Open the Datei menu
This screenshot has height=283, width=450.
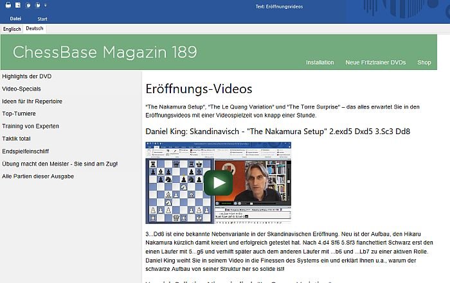coord(15,19)
